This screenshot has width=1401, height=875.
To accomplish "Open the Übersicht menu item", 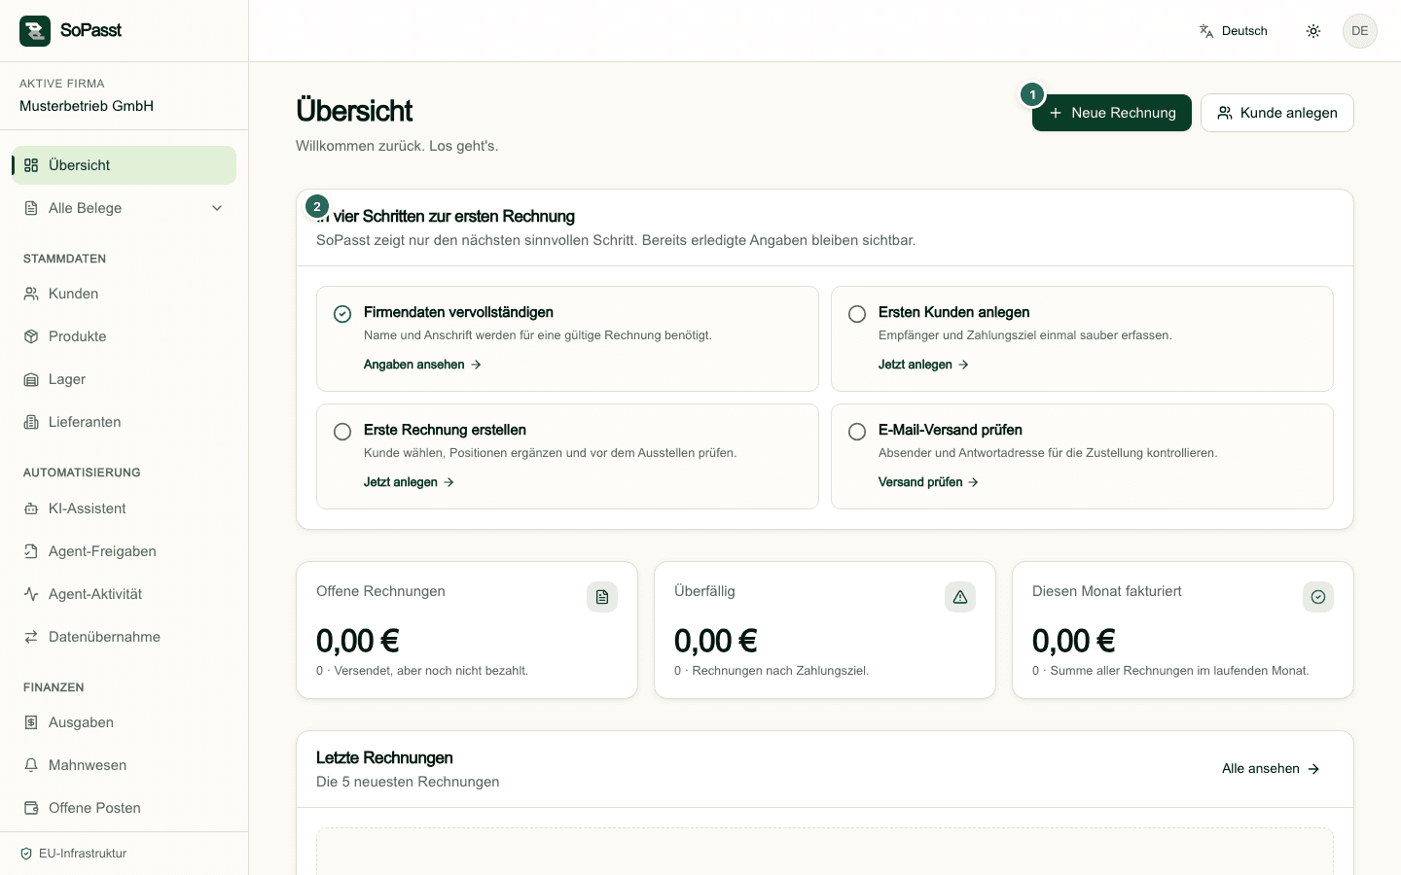I will tap(125, 165).
